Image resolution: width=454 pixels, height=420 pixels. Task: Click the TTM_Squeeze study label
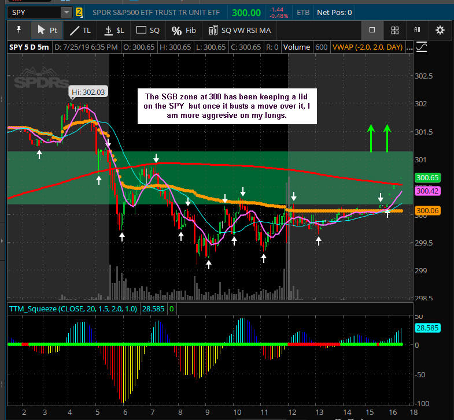(72, 309)
